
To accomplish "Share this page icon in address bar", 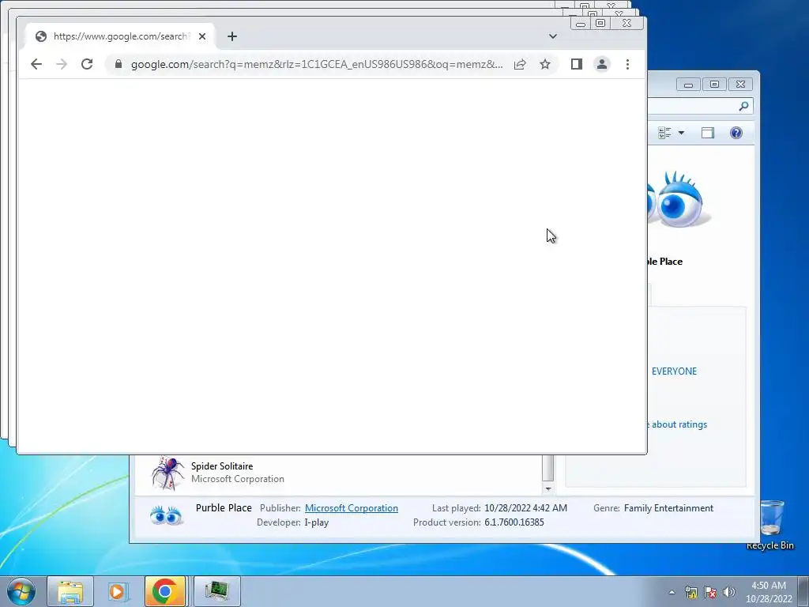I will [520, 64].
